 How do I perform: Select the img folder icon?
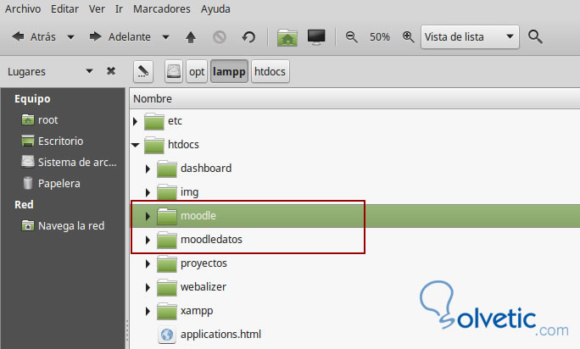pos(167,192)
